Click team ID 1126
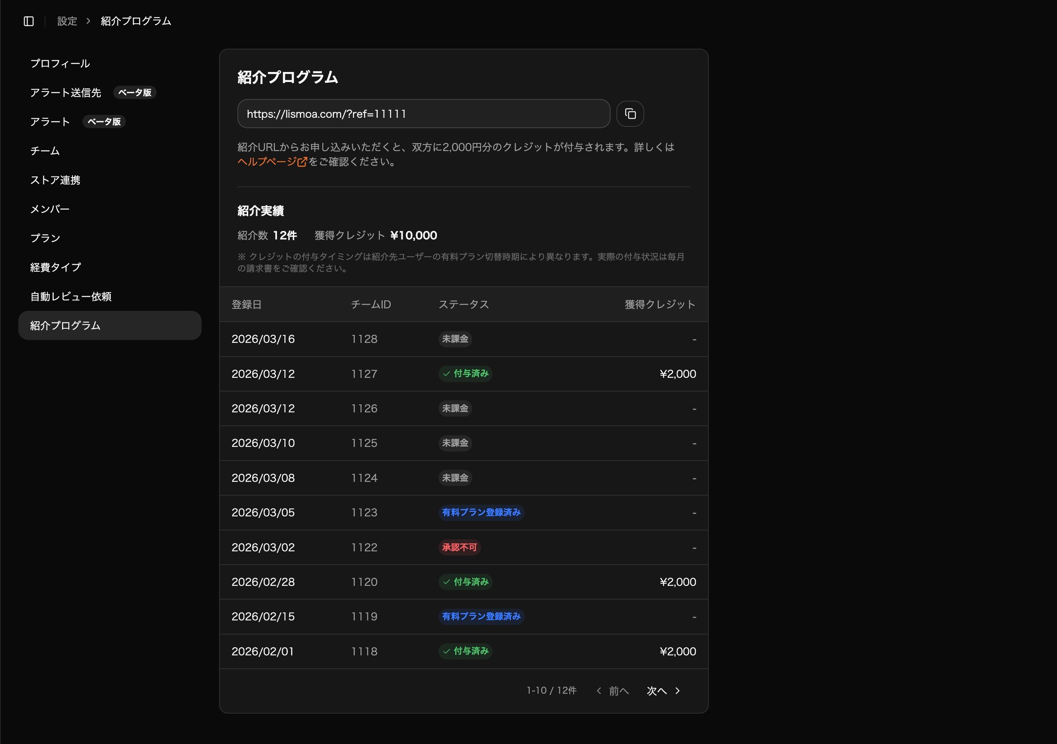Viewport: 1057px width, 744px height. 364,408
